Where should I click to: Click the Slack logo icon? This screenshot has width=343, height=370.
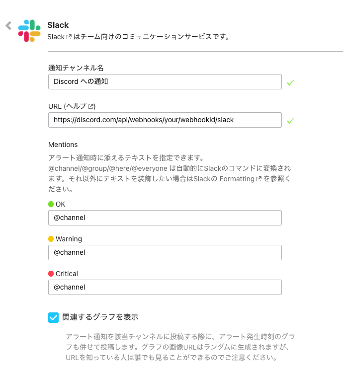(29, 31)
